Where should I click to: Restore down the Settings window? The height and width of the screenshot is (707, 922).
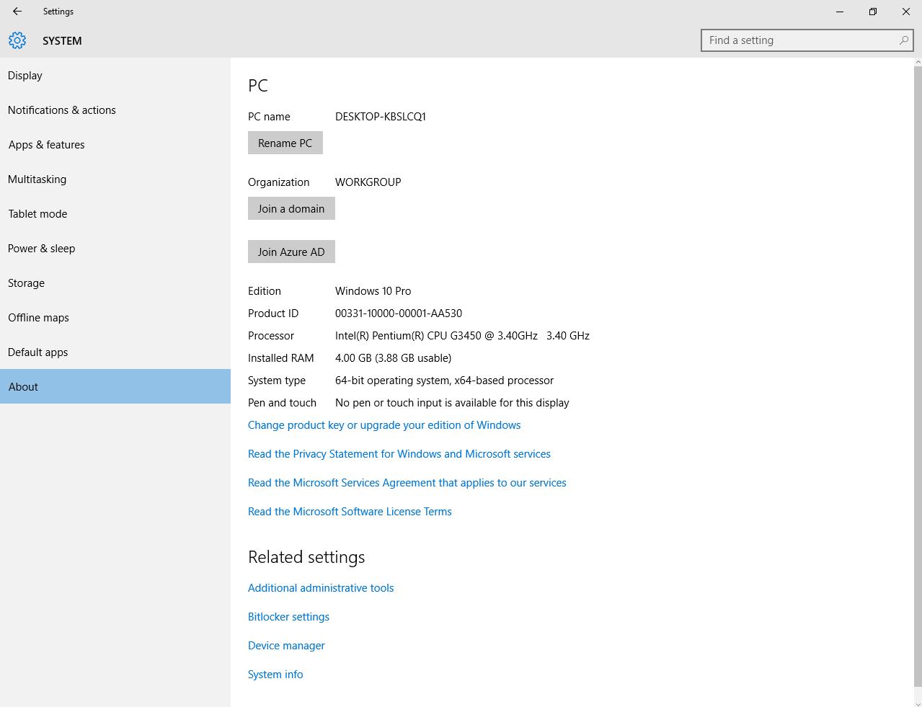click(x=873, y=12)
